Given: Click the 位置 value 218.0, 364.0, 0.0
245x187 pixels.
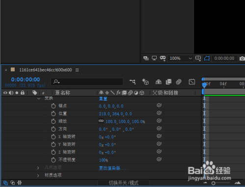Looking at the screenshot, I should [115, 114].
